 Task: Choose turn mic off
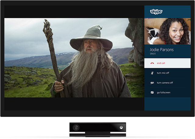click(x=167, y=73)
